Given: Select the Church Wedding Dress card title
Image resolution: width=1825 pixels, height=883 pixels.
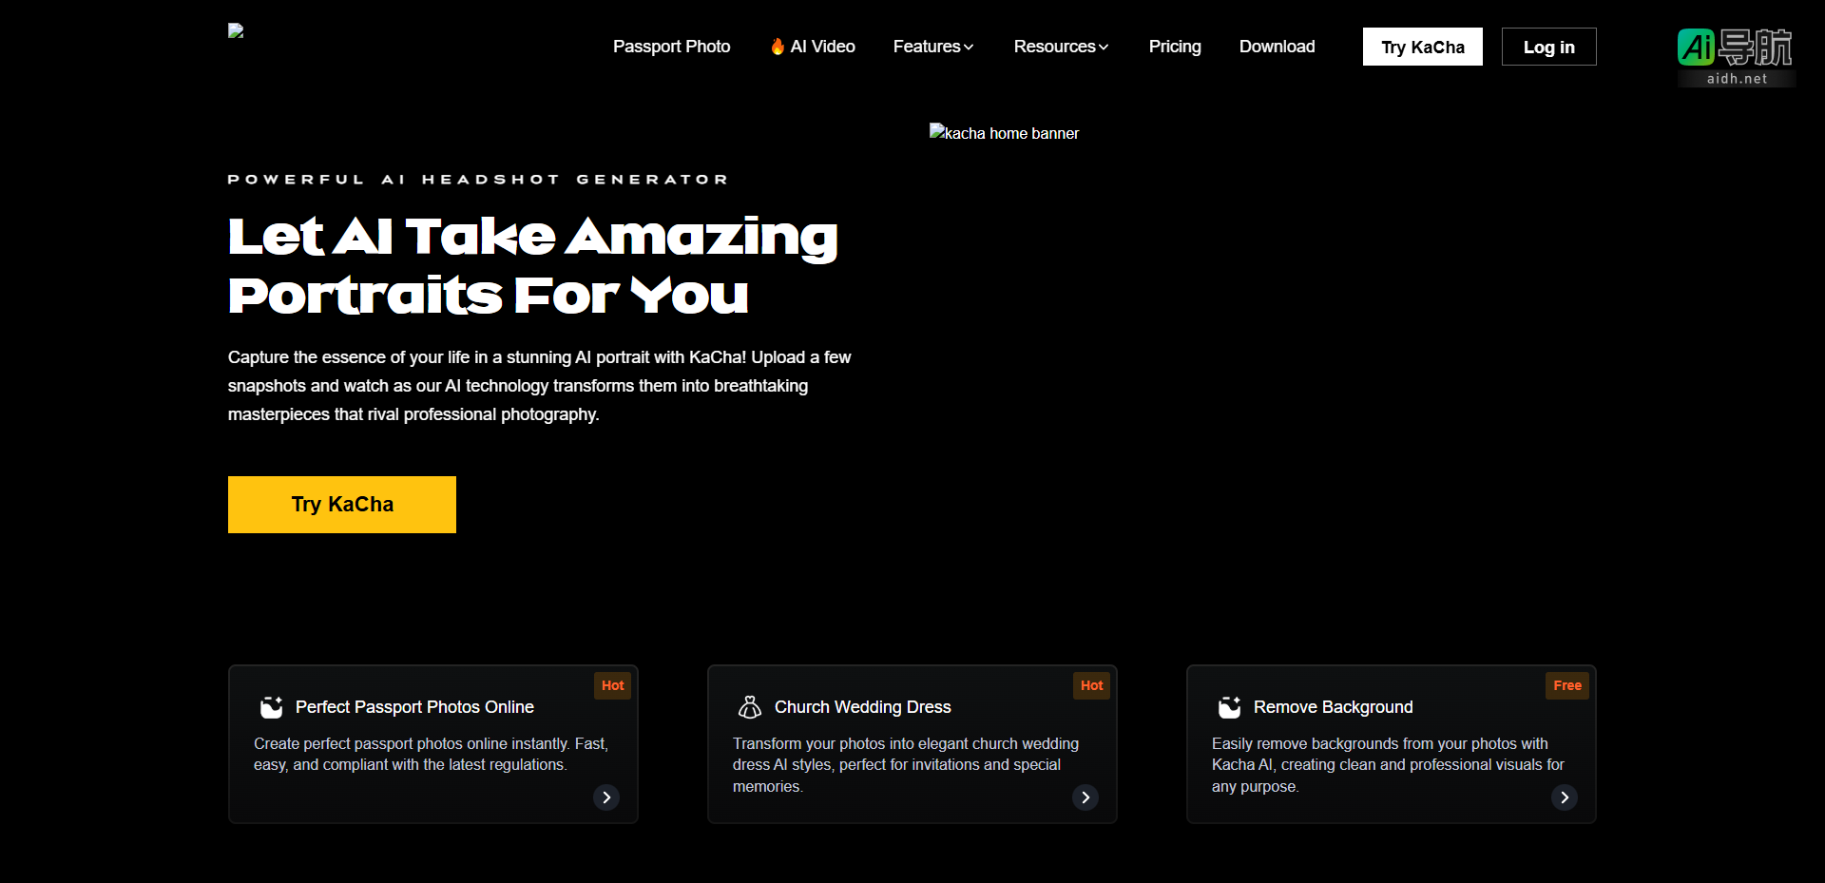Looking at the screenshot, I should coord(862,707).
